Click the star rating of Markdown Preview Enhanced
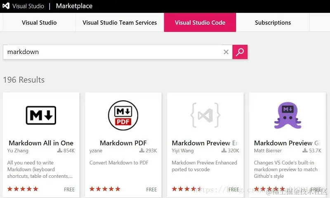The image size is (330, 198). (x=186, y=189)
